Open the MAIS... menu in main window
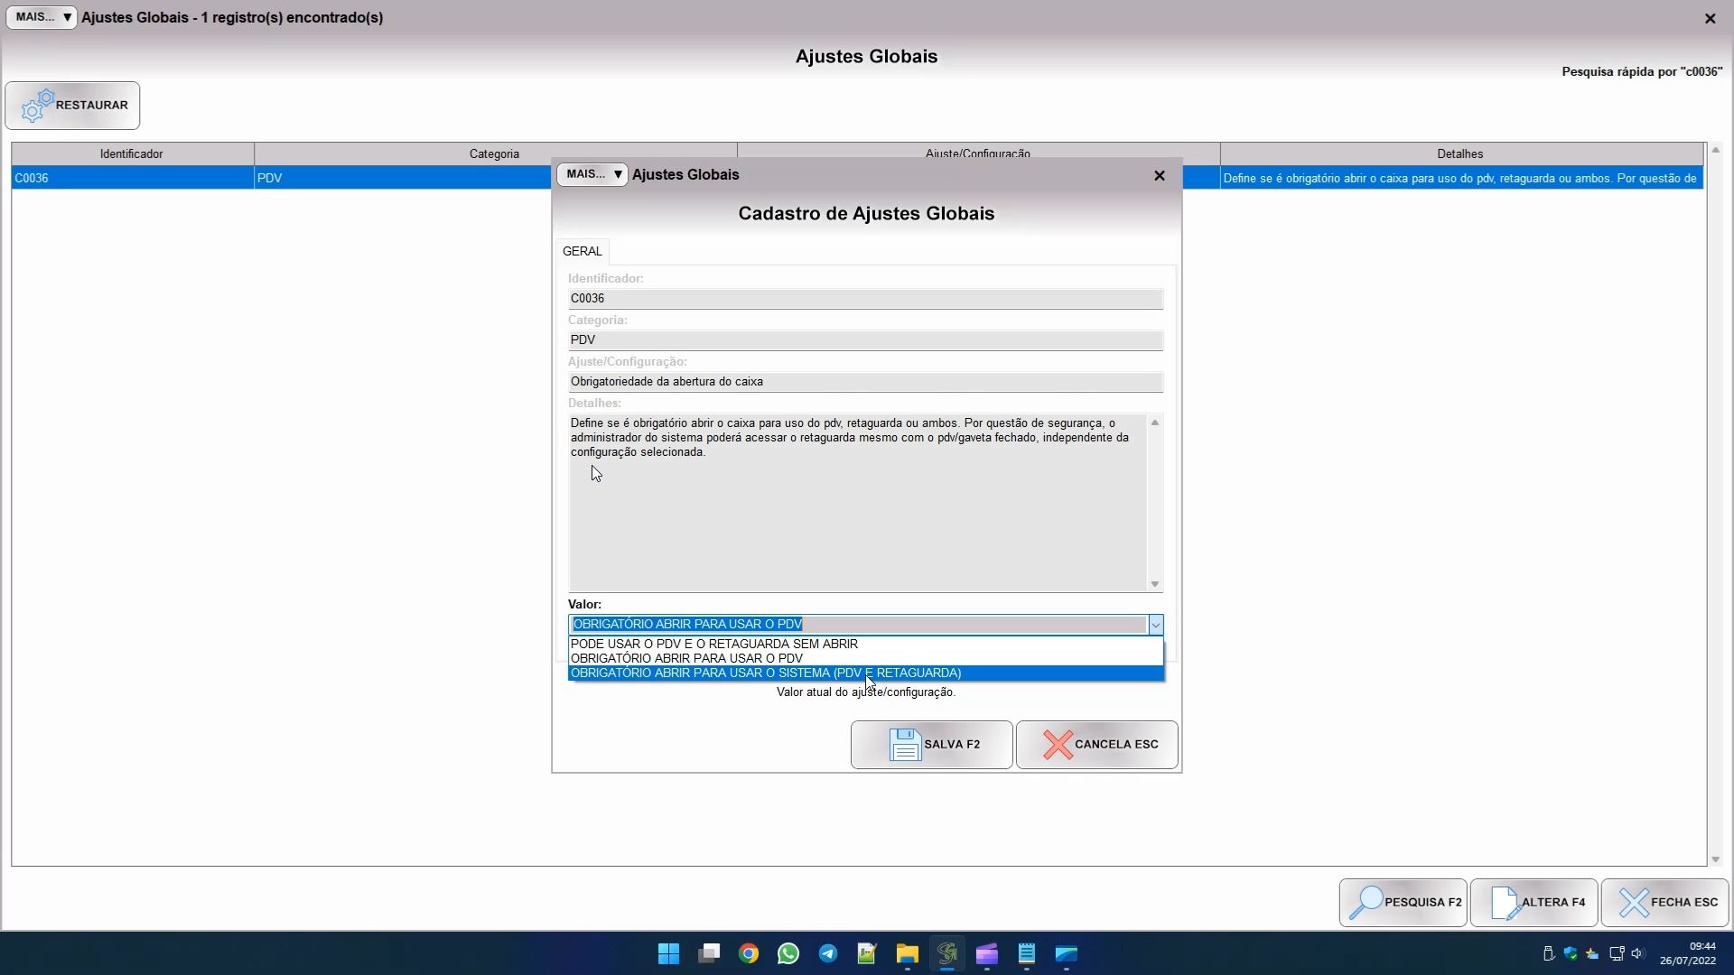 tap(42, 17)
